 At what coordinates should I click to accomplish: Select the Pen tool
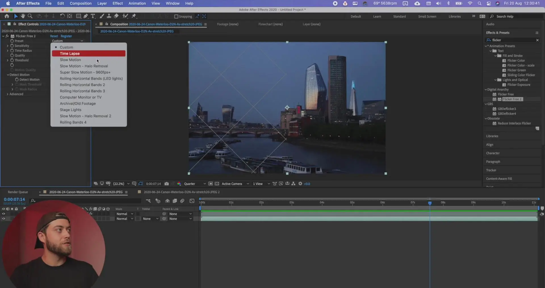(x=86, y=16)
